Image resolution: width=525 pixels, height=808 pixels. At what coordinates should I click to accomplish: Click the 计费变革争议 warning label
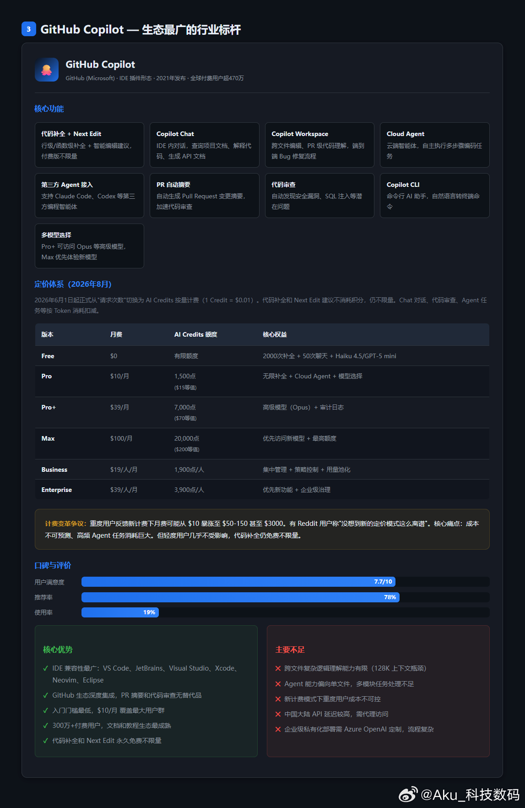[66, 524]
